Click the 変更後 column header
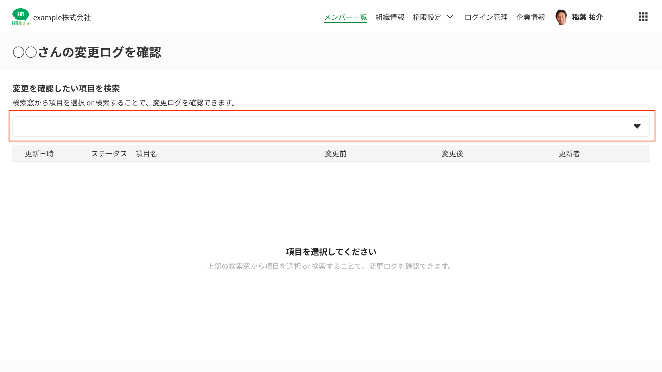Viewport: 662px width, 372px height. point(453,154)
